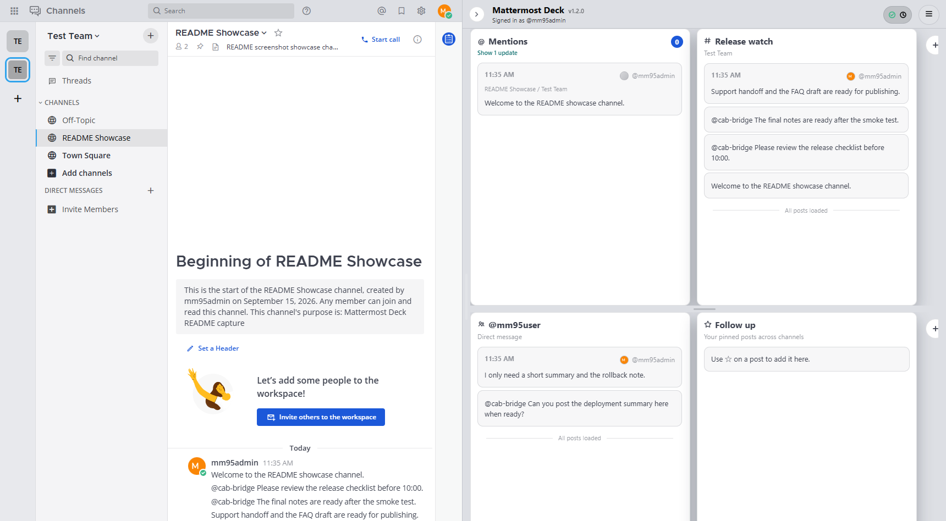Click Show 1 update in Mentions

pyautogui.click(x=497, y=53)
